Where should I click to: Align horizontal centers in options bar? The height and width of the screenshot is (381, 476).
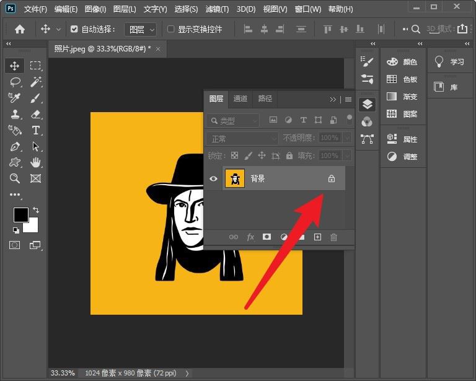pos(264,29)
